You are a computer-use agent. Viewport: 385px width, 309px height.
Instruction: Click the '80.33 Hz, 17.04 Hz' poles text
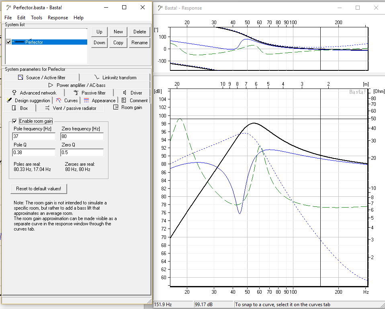[x=32, y=169]
